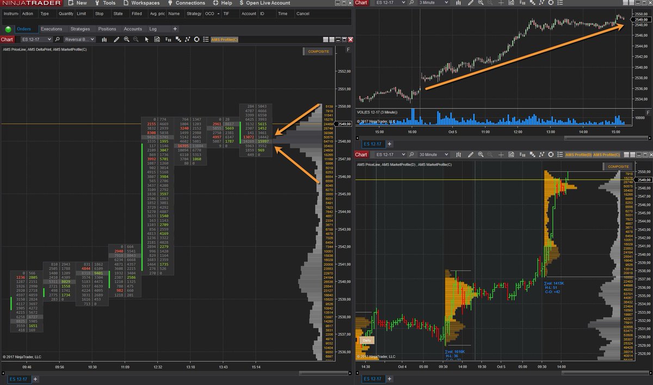Toggle AMS Profile(C) in Reversal chart toolbar
This screenshot has height=385, width=653.
(225, 39)
